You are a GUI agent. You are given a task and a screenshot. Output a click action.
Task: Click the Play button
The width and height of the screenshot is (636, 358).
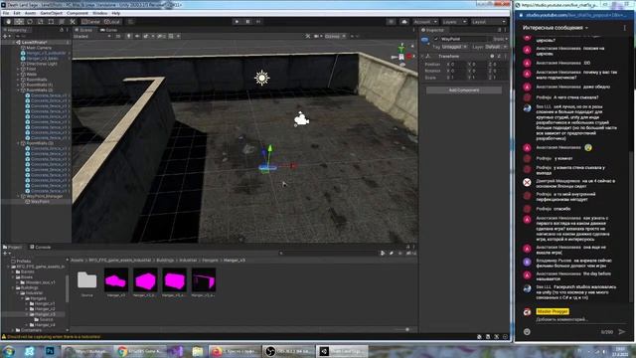237,22
